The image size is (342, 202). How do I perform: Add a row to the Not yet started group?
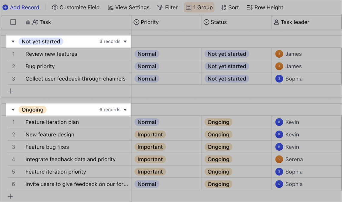click(x=10, y=91)
